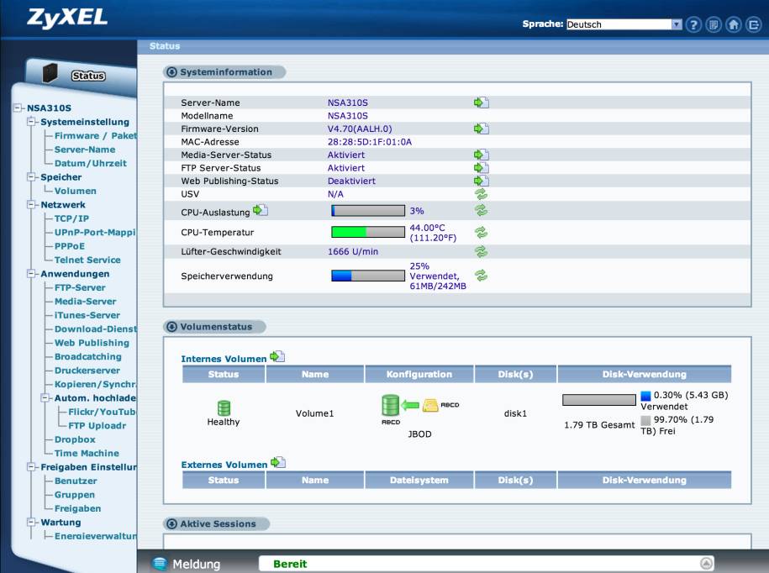The width and height of the screenshot is (769, 573).
Task: Refresh the Speicherverwendung reading
Action: tap(481, 276)
